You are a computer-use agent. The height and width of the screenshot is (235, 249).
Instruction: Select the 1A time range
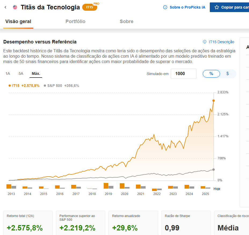(x=8, y=74)
